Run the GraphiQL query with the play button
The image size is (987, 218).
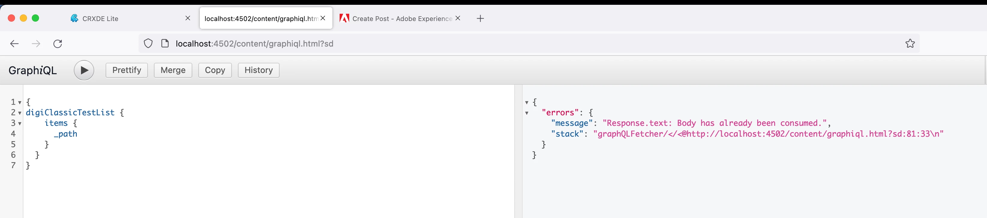(x=84, y=70)
